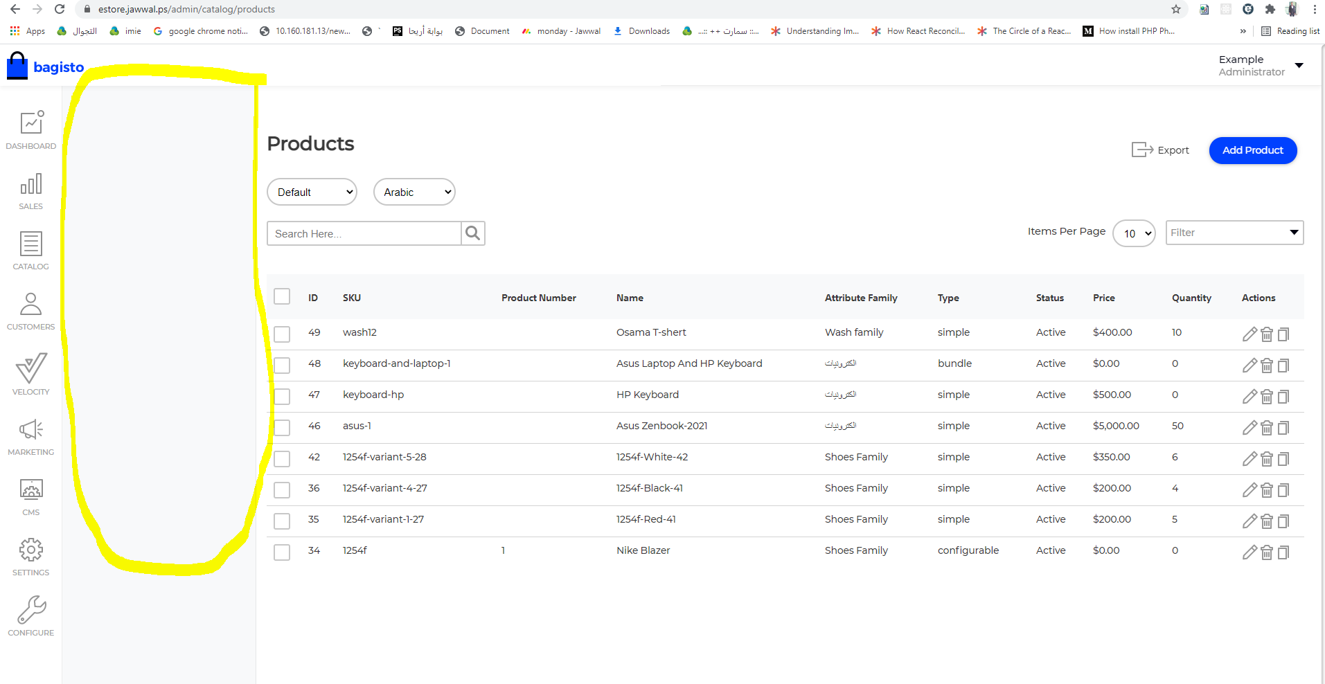Edit keyboard-and-laptop-1 with pencil icon

(1250, 366)
